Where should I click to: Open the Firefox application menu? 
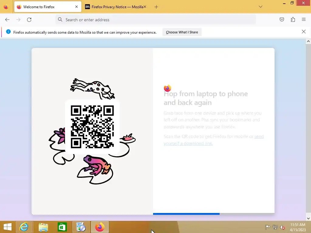(304, 19)
